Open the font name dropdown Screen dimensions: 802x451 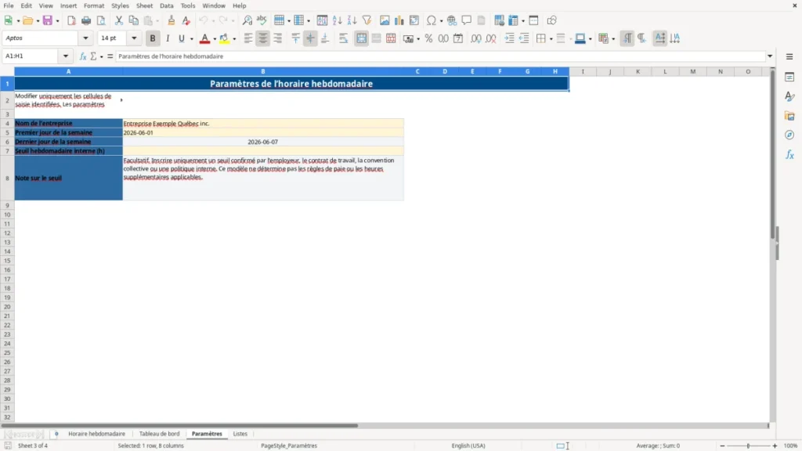click(x=85, y=38)
